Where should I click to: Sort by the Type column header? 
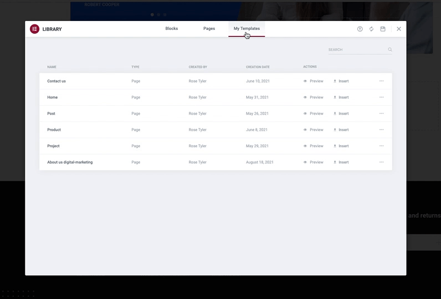coord(135,67)
